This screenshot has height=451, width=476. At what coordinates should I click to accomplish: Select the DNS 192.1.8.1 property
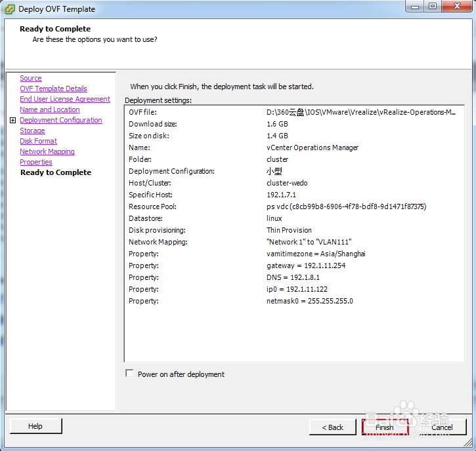click(x=293, y=278)
